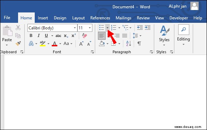Switch to the Developer tab

pos(179,18)
